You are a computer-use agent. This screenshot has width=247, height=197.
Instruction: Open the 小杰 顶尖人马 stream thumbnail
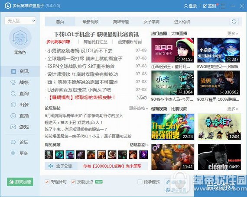coord(172,83)
